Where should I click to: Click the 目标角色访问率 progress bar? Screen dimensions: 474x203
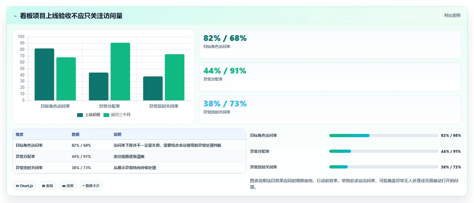click(x=384, y=136)
